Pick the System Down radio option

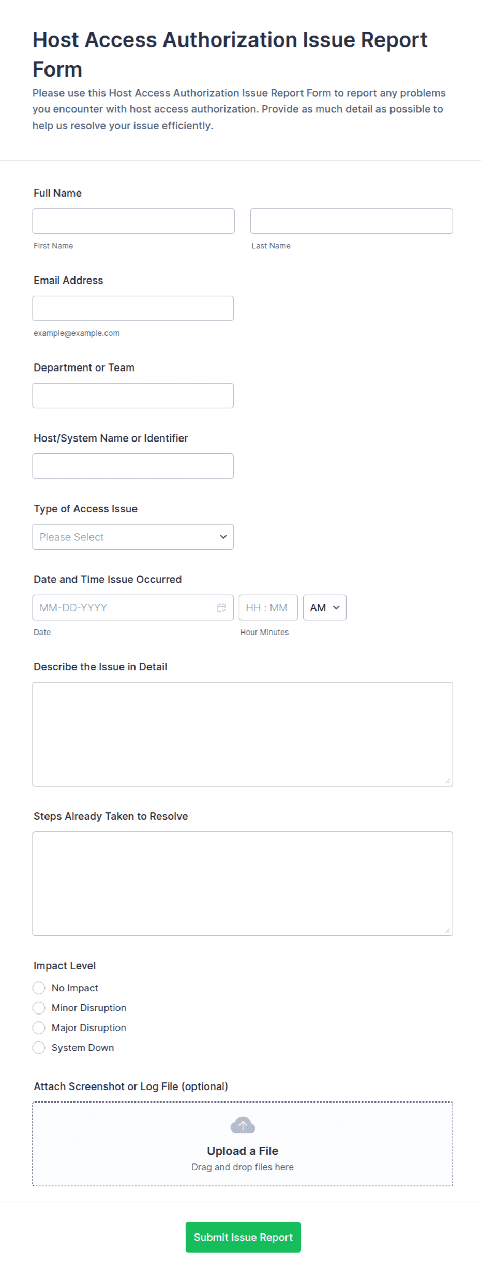pyautogui.click(x=39, y=1048)
